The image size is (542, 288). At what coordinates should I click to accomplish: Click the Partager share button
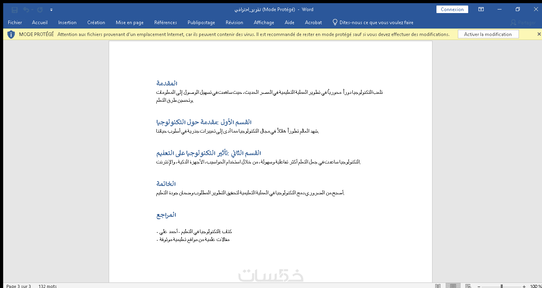tap(523, 23)
